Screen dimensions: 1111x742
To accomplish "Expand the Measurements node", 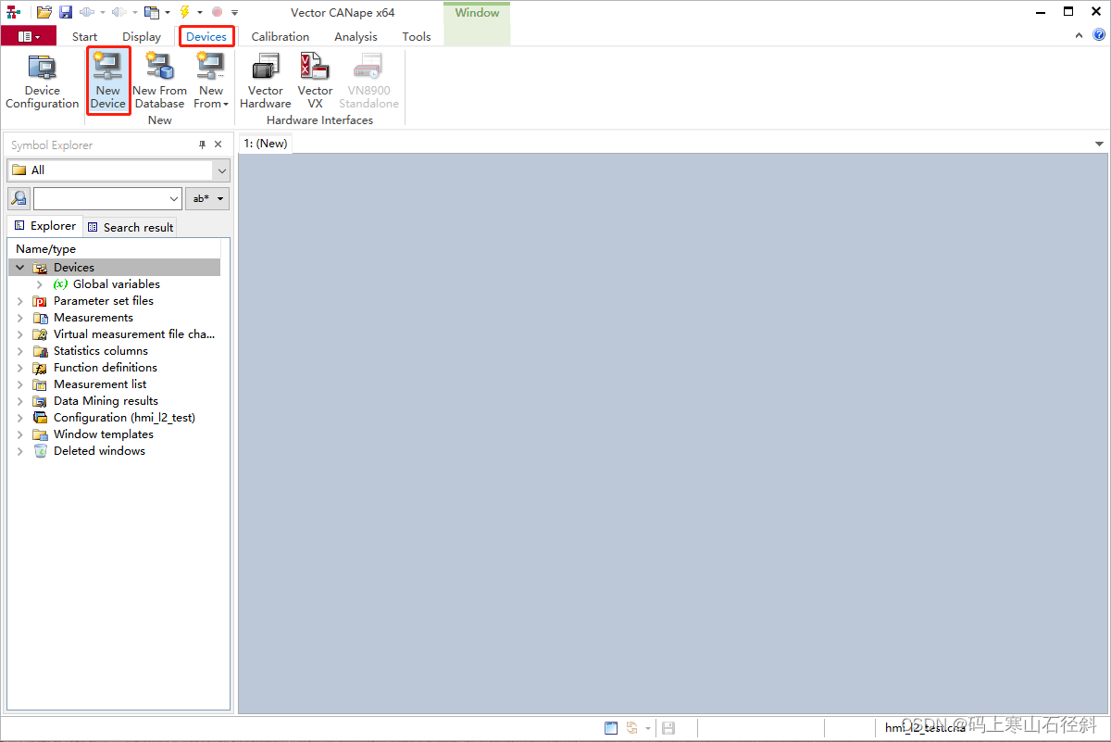I will point(20,318).
